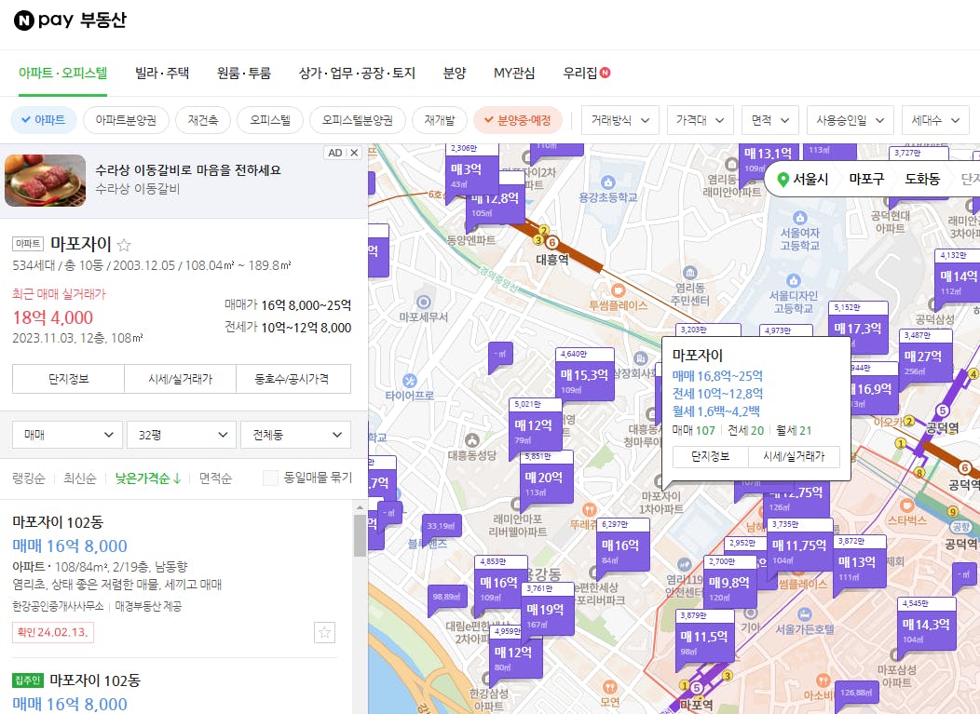The width and height of the screenshot is (980, 714).
Task: Switch to the MY관심 tab
Action: pyautogui.click(x=513, y=74)
